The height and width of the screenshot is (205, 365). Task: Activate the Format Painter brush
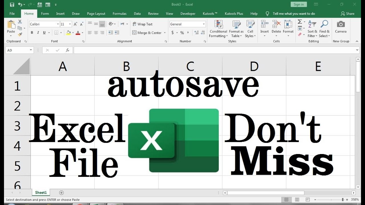(20, 34)
